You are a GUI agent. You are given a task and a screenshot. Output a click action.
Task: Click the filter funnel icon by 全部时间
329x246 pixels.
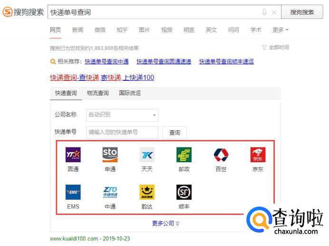tap(264, 48)
